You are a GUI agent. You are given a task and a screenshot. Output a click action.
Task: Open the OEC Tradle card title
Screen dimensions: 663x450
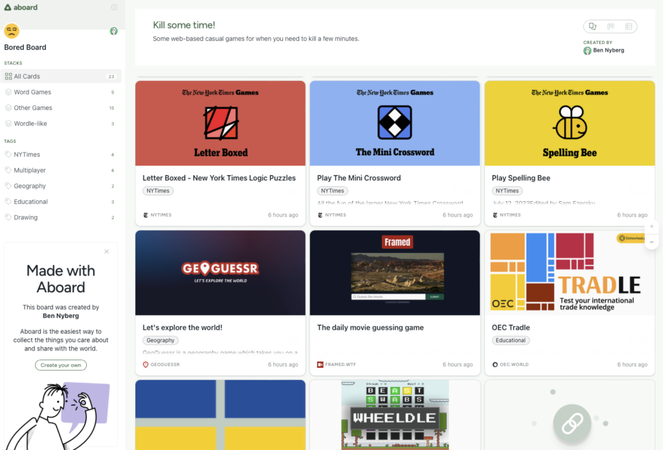pos(511,328)
